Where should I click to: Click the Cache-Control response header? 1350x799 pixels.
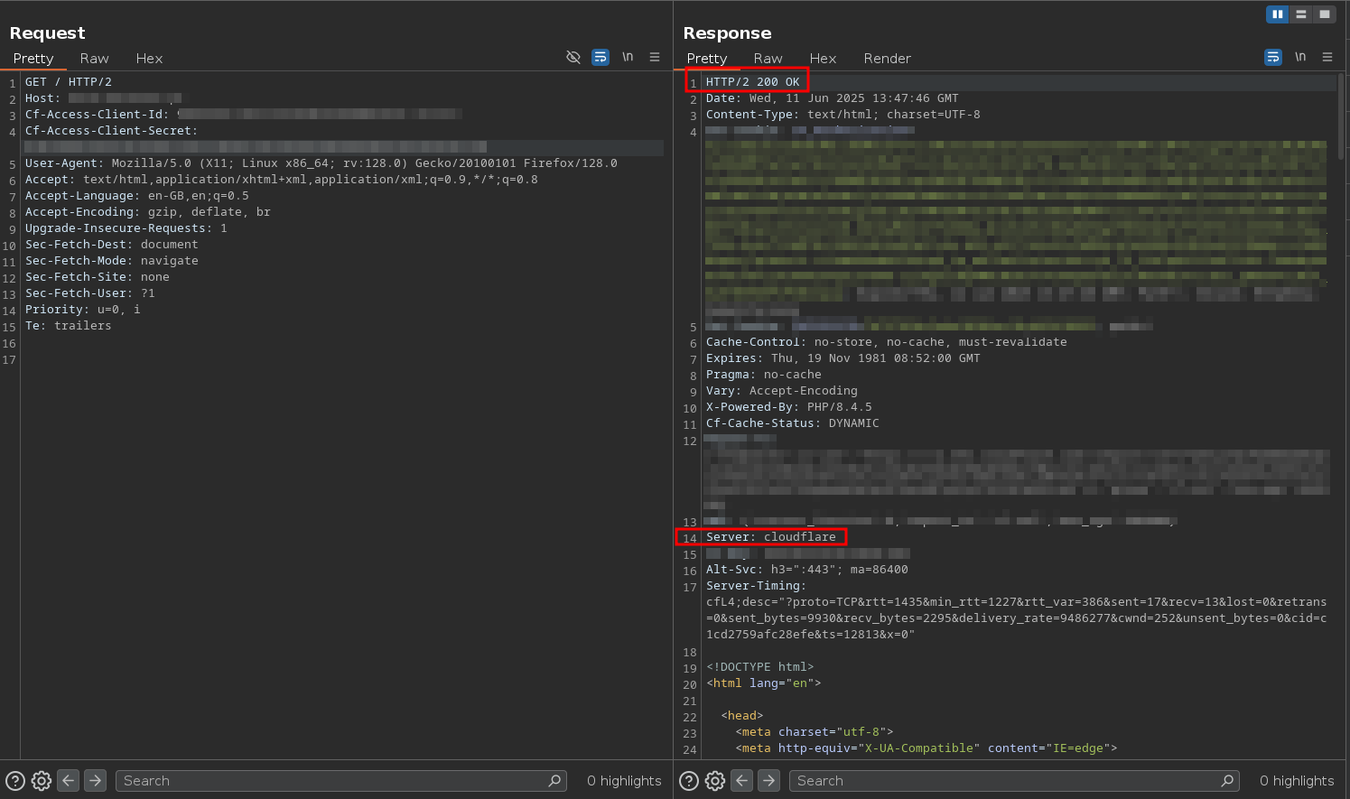coord(887,342)
